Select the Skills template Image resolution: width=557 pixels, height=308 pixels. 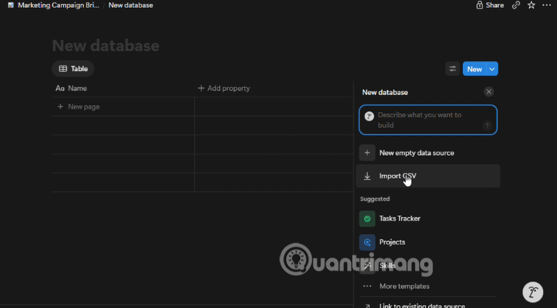pyautogui.click(x=427, y=265)
